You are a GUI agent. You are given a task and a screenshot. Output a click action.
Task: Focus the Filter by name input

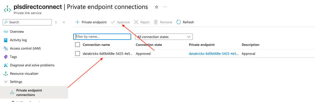pyautogui.click(x=102, y=37)
